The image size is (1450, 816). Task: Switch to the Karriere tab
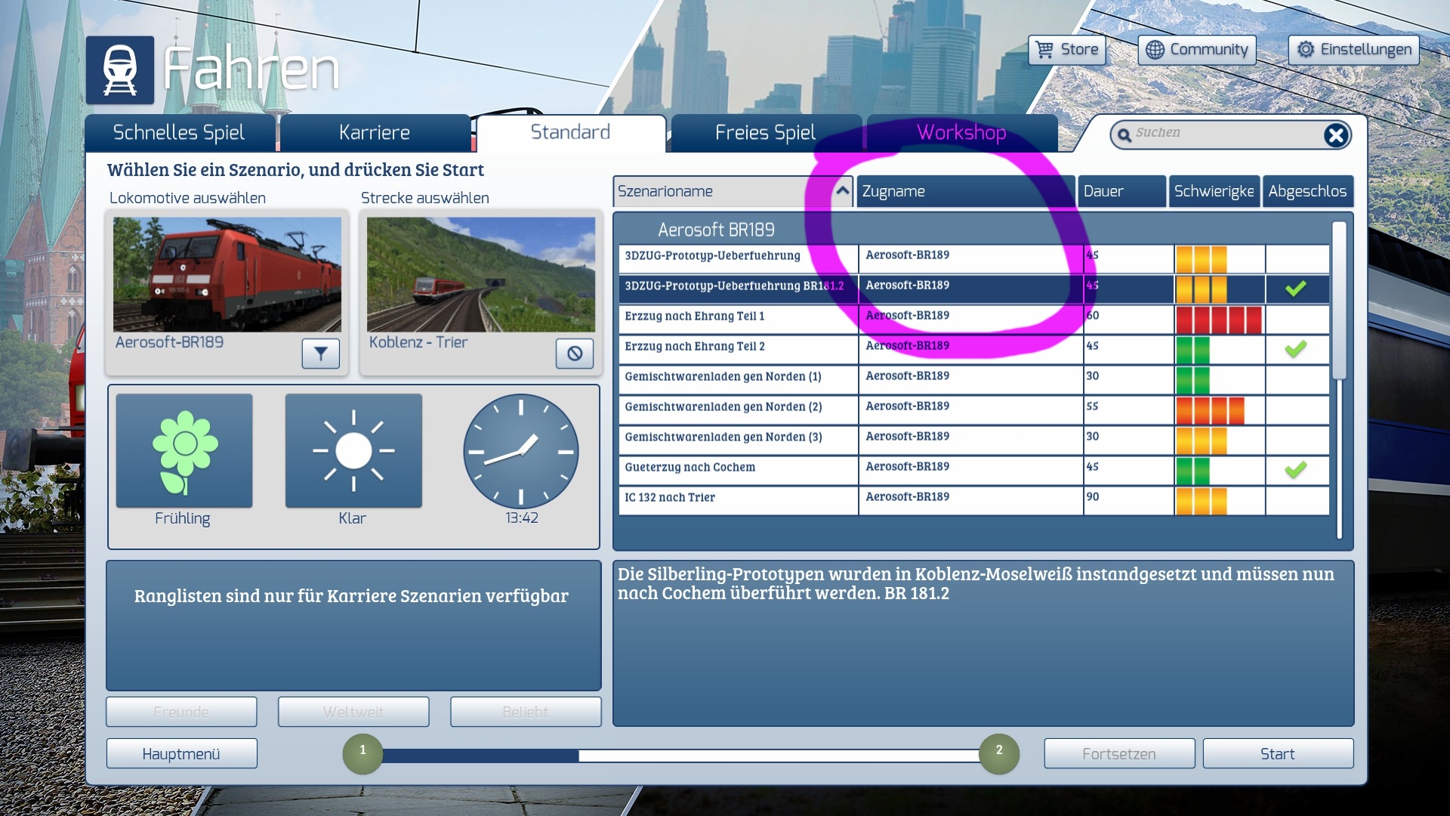point(375,133)
